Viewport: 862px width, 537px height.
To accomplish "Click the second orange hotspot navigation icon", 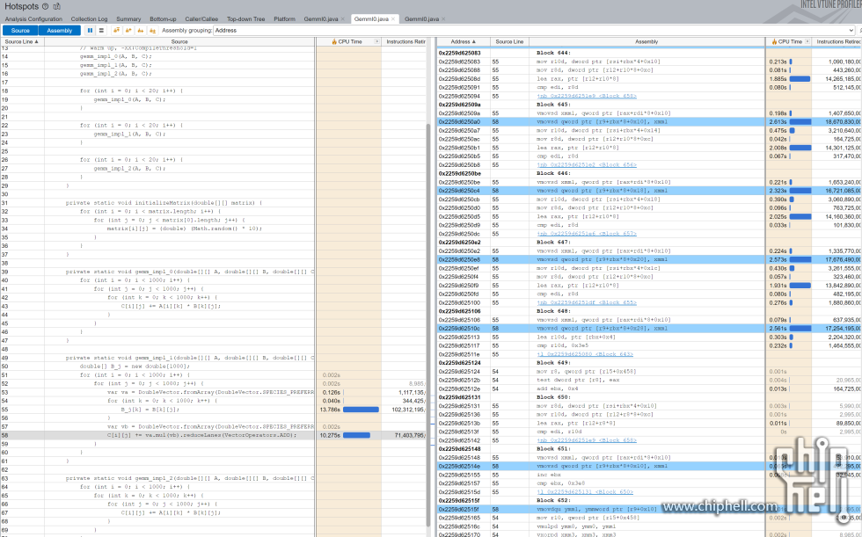I will point(128,30).
